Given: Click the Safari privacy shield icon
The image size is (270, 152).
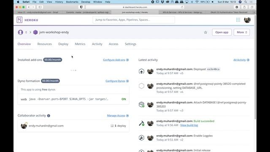Looking at the screenshot, I should 81,7.
